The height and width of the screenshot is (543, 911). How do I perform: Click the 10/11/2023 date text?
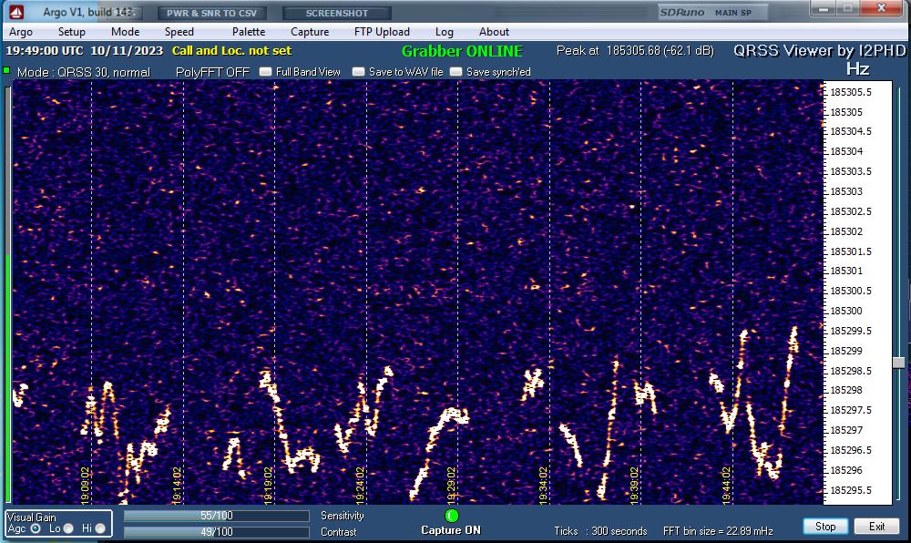click(127, 50)
